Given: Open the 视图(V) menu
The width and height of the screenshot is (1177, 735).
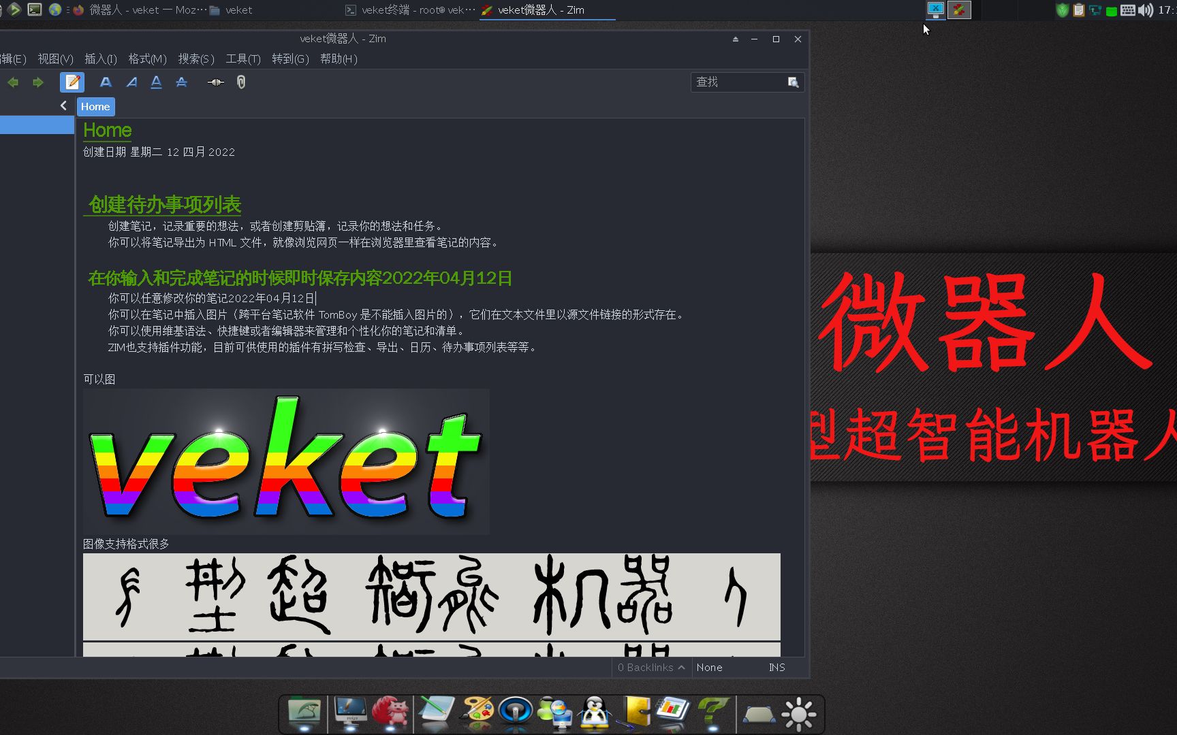Looking at the screenshot, I should pos(55,59).
